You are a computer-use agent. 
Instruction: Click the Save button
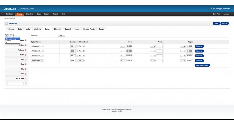click(217, 24)
